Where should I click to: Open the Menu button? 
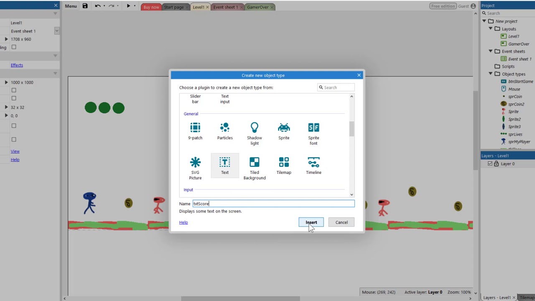[71, 6]
